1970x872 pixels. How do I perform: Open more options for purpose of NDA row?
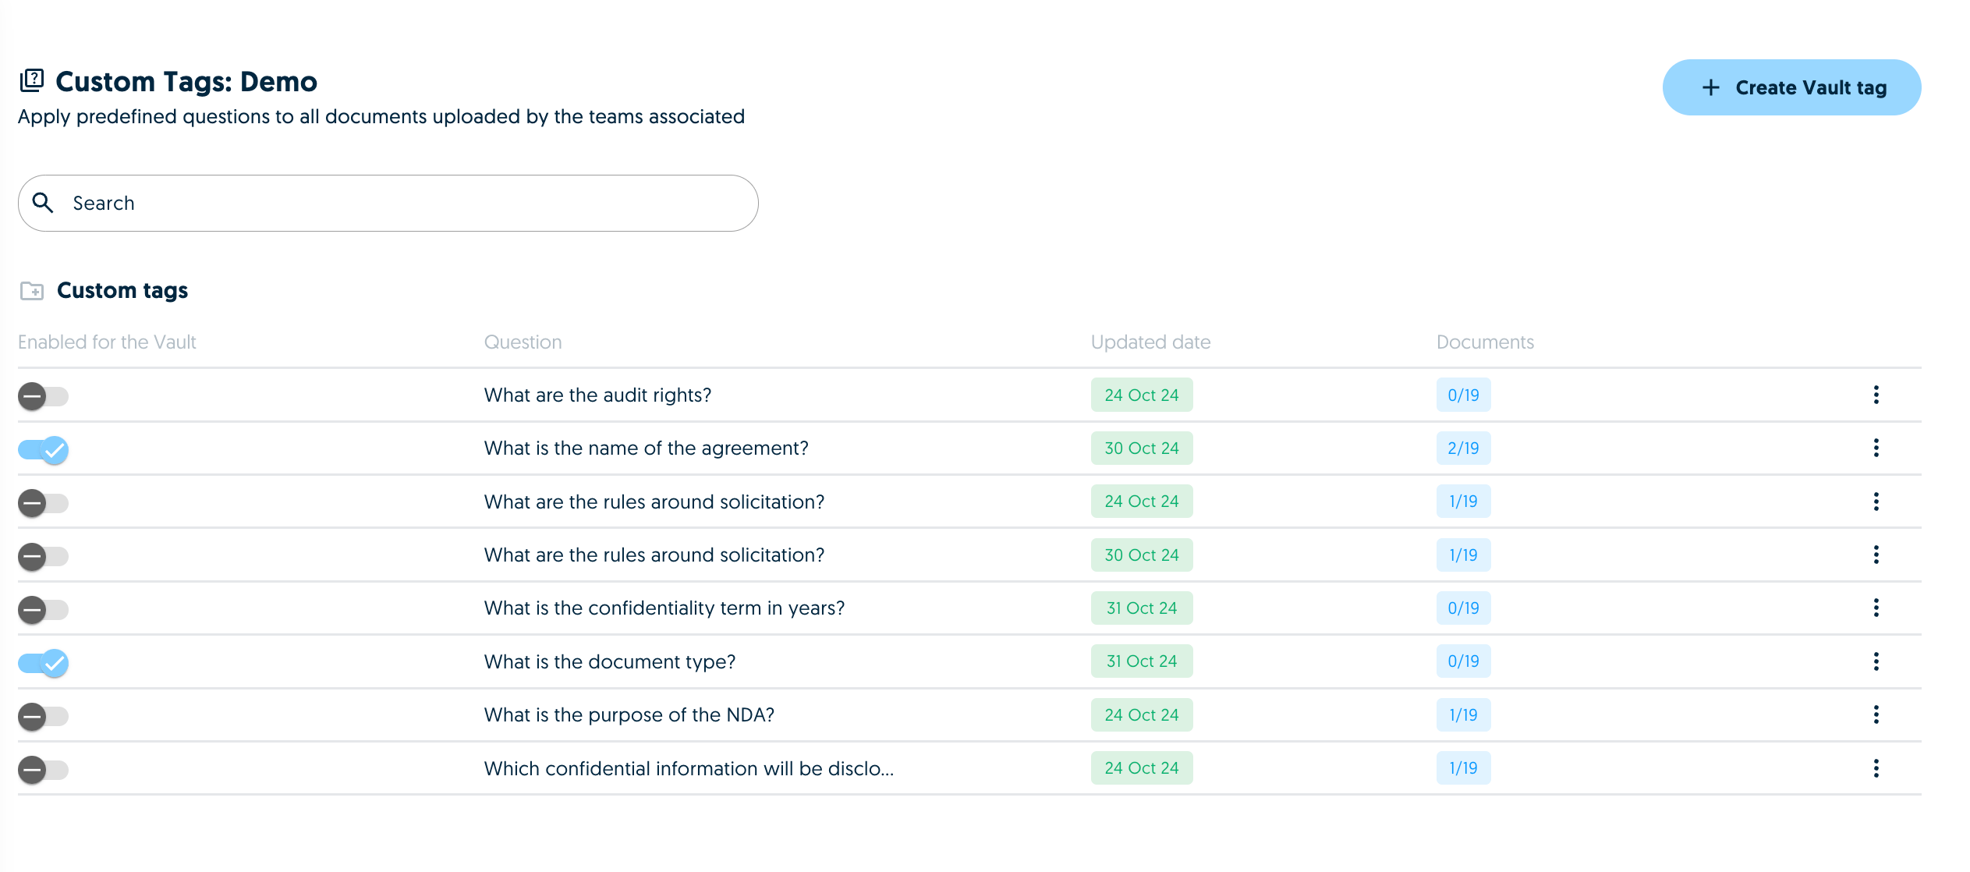1876,714
